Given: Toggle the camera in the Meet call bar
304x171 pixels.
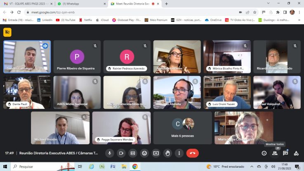Looking at the screenshot, I should [121, 153].
